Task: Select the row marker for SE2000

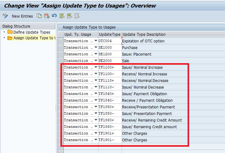Action: click(60, 61)
